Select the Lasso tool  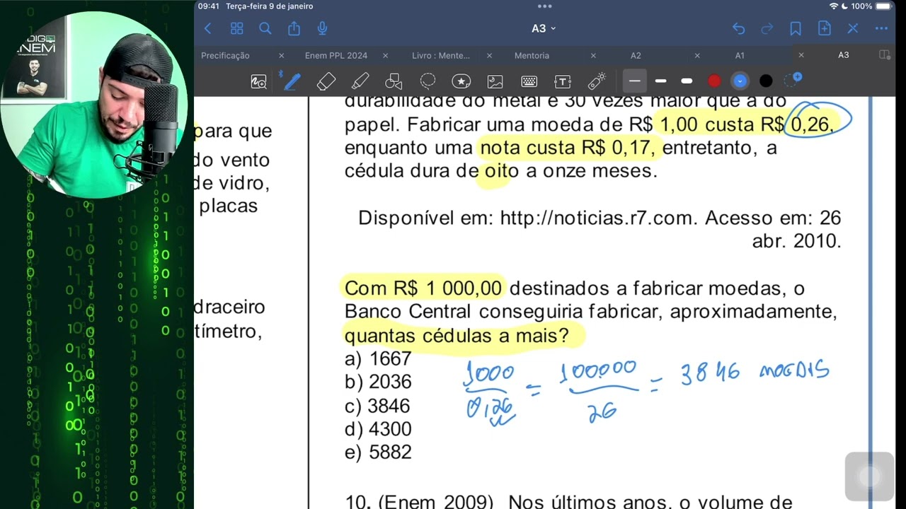coord(428,81)
